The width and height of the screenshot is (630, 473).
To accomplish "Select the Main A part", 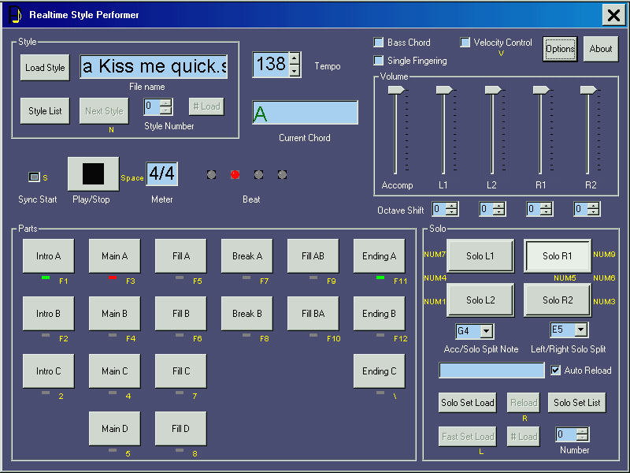I will click(x=114, y=256).
